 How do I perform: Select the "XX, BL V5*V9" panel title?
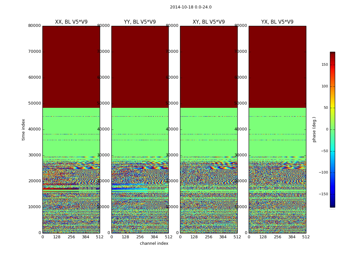pyautogui.click(x=71, y=22)
